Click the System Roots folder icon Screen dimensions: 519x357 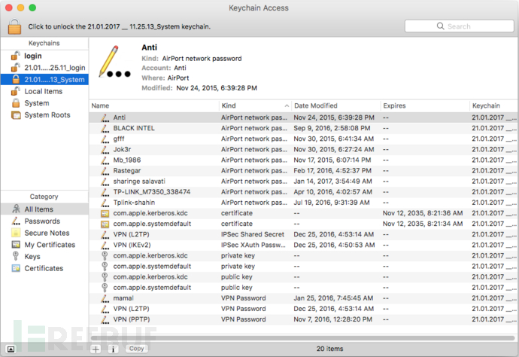pos(16,115)
